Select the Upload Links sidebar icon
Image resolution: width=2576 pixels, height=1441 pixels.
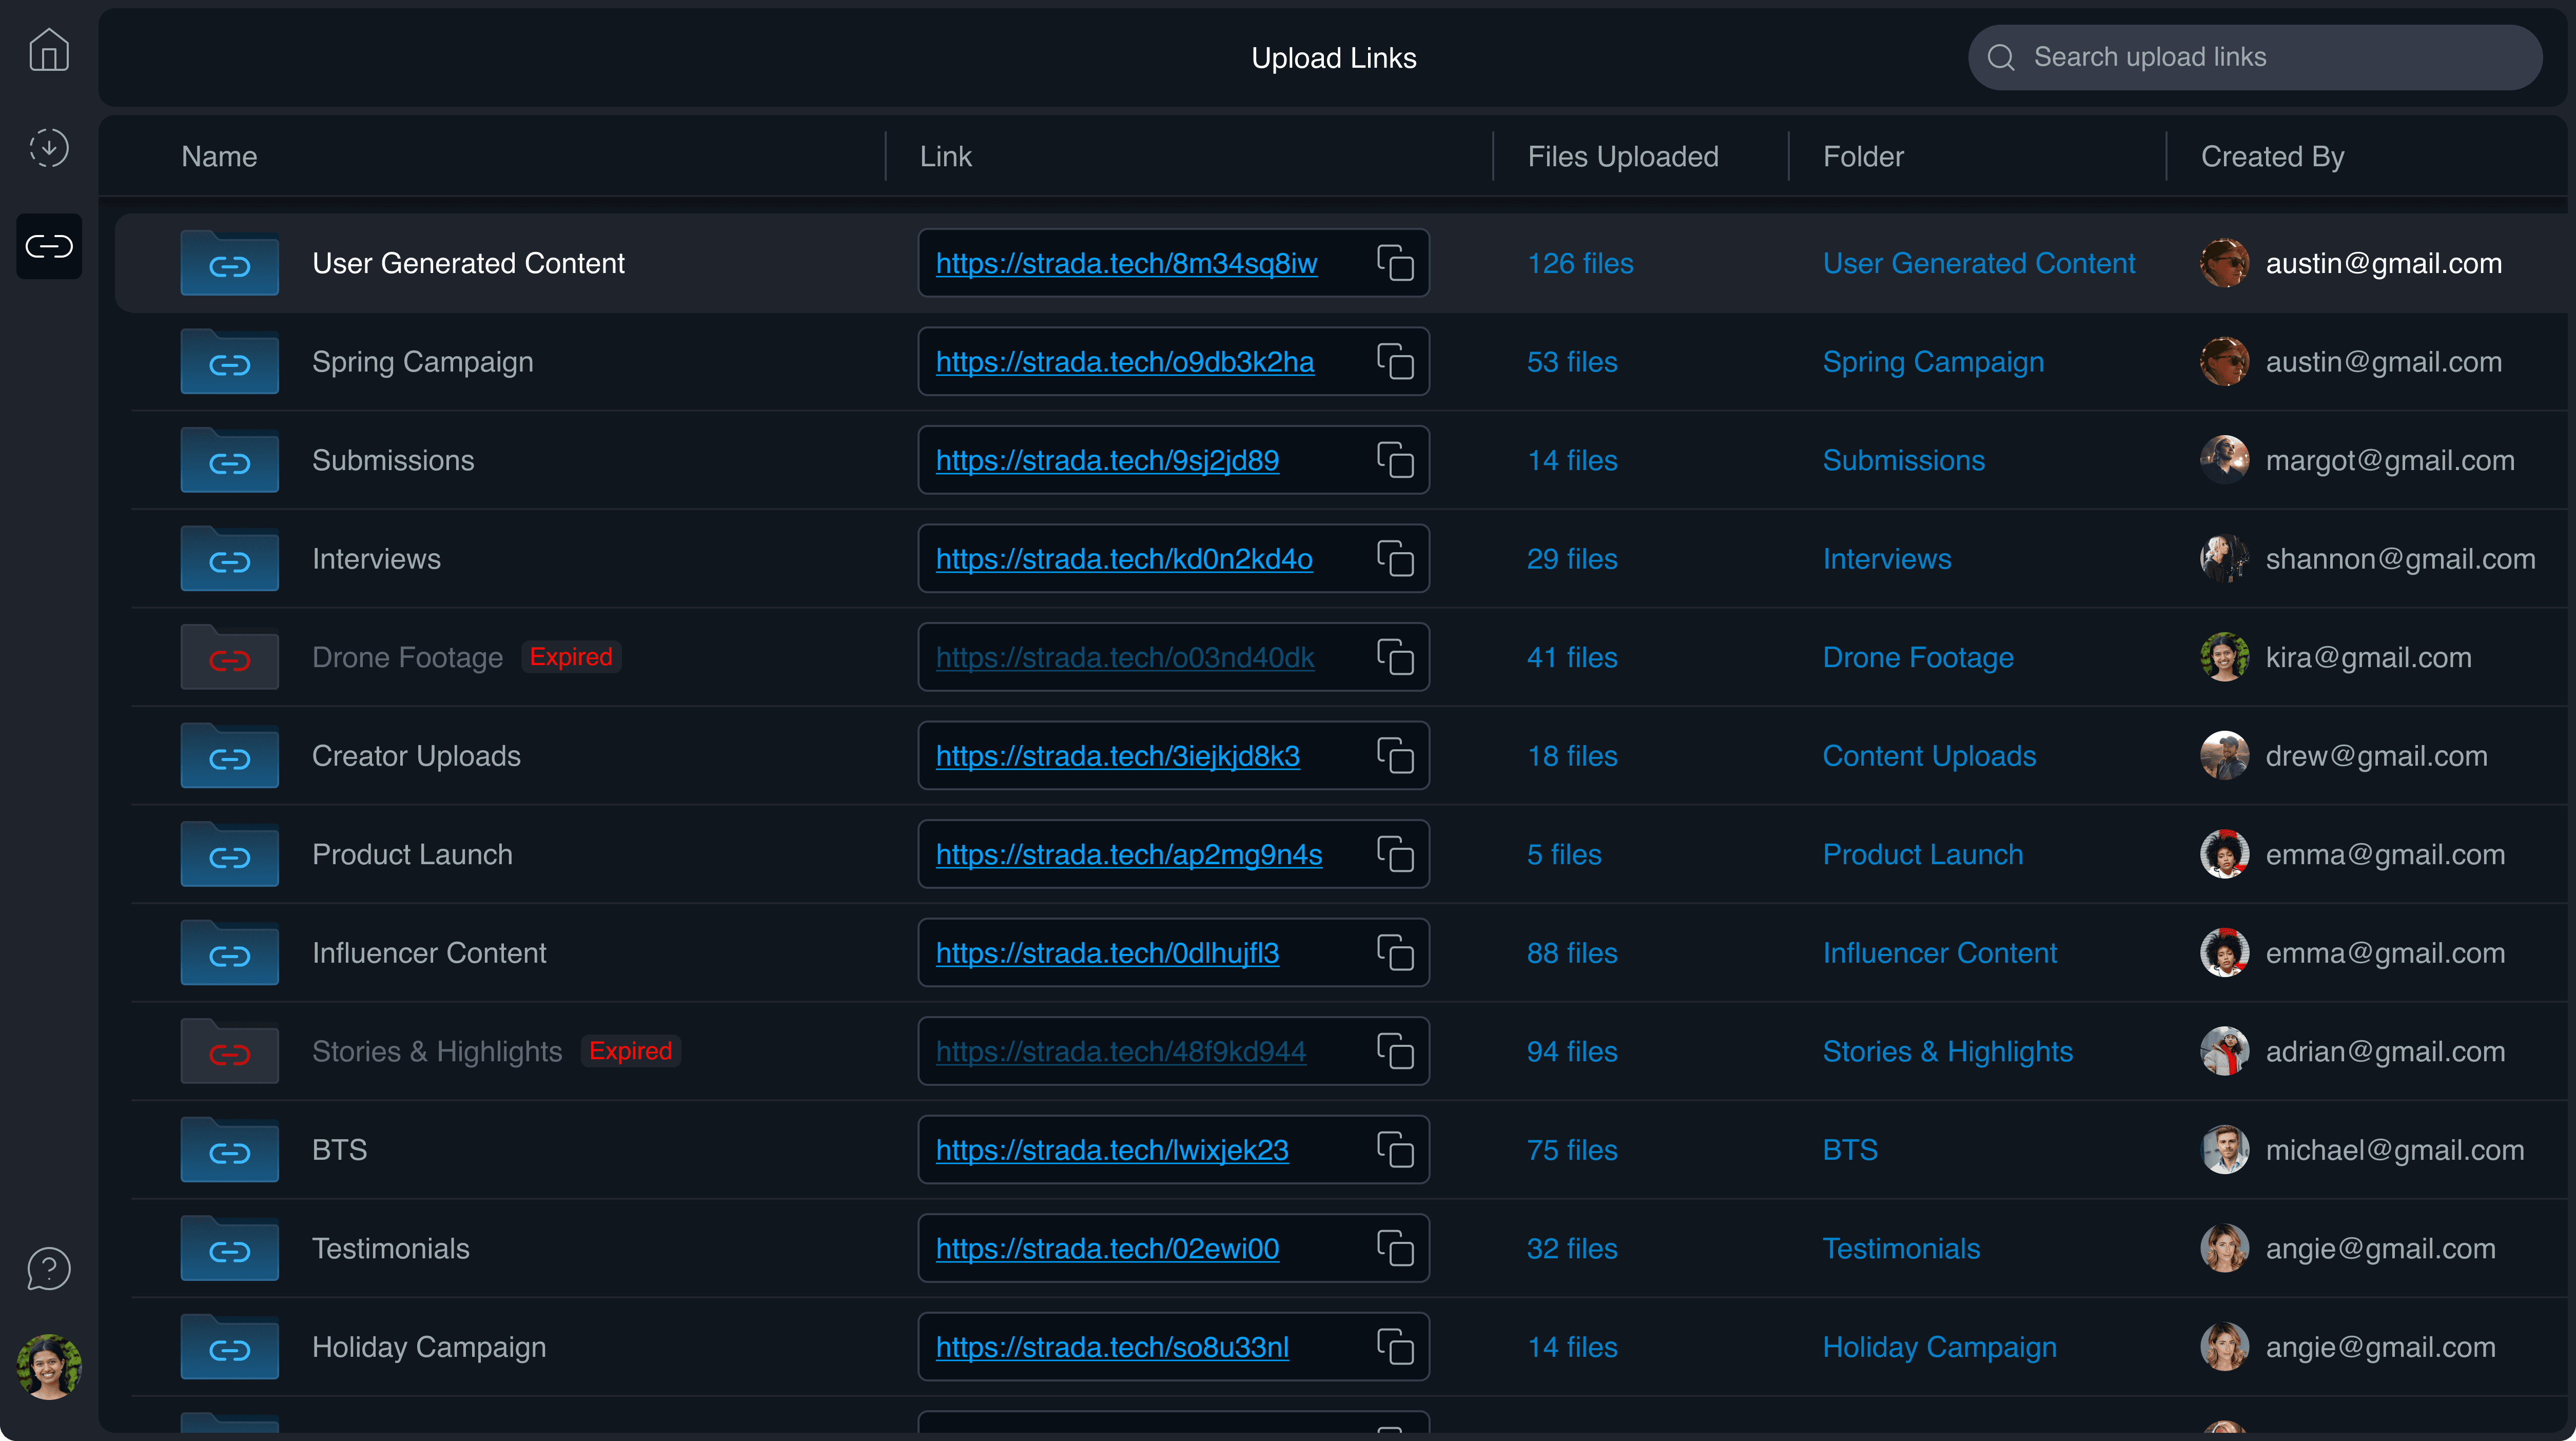(x=48, y=246)
